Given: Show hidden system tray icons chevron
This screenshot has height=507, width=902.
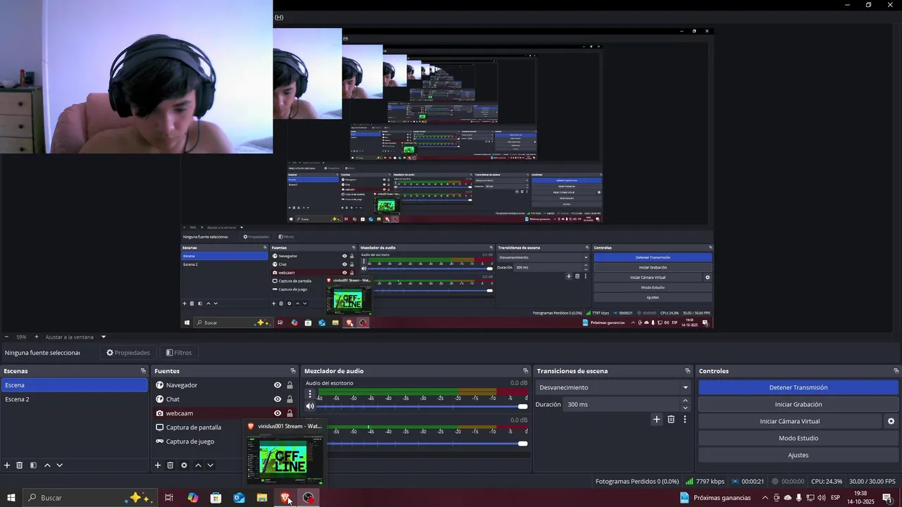Looking at the screenshot, I should coord(765,498).
